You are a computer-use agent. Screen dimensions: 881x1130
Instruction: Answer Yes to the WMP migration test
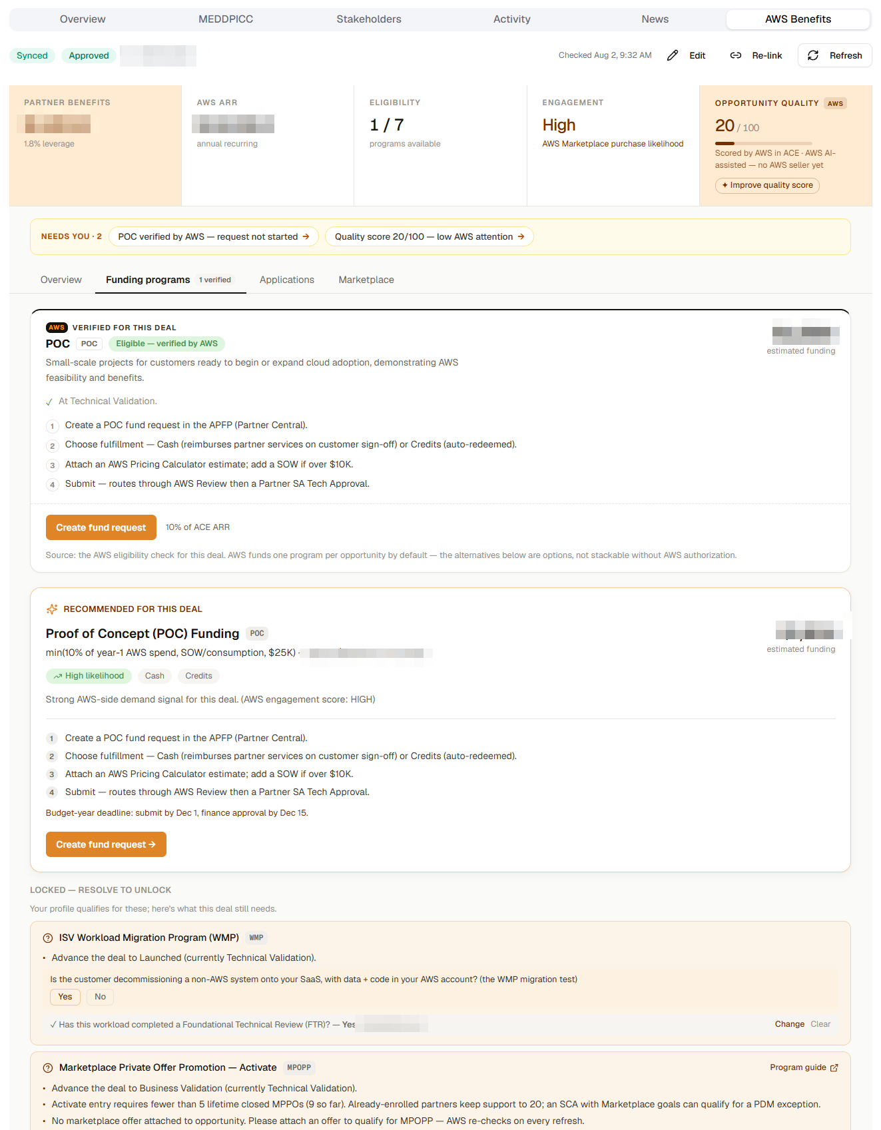tap(65, 997)
